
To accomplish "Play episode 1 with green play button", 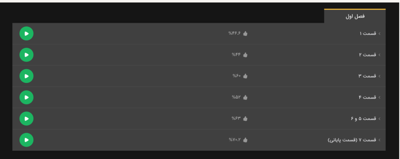I will click(x=26, y=33).
